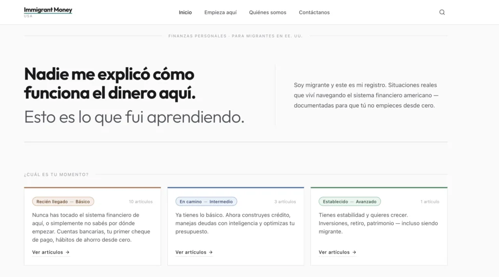Click the 'FINANZAS PERSONALES · PARA MIGRANTES EN EE. UU.' tagline
The height and width of the screenshot is (277, 499).
[235, 36]
